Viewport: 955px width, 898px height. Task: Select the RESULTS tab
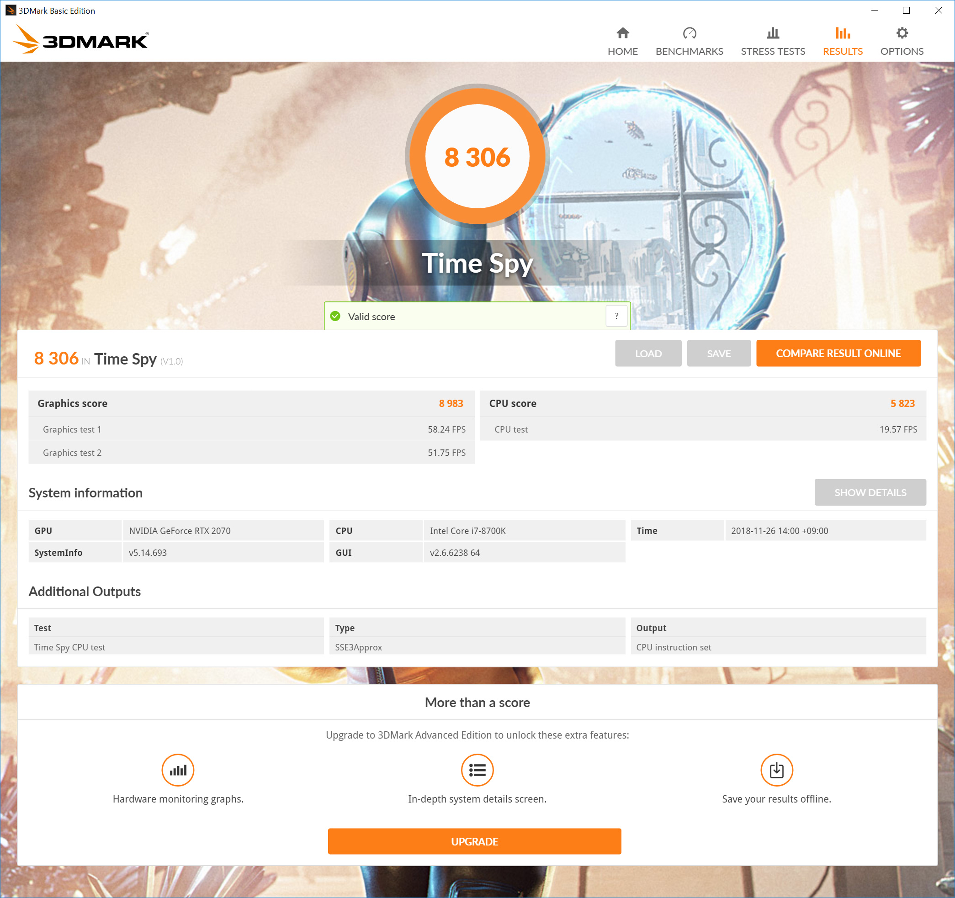(x=843, y=41)
